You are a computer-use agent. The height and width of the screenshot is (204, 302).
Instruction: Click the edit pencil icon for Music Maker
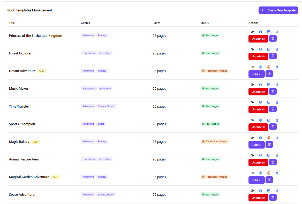point(269,85)
